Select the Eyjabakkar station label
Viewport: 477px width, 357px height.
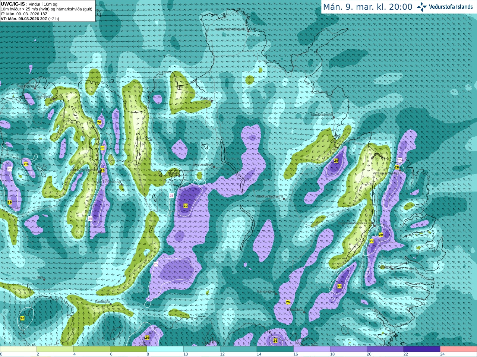295,310
